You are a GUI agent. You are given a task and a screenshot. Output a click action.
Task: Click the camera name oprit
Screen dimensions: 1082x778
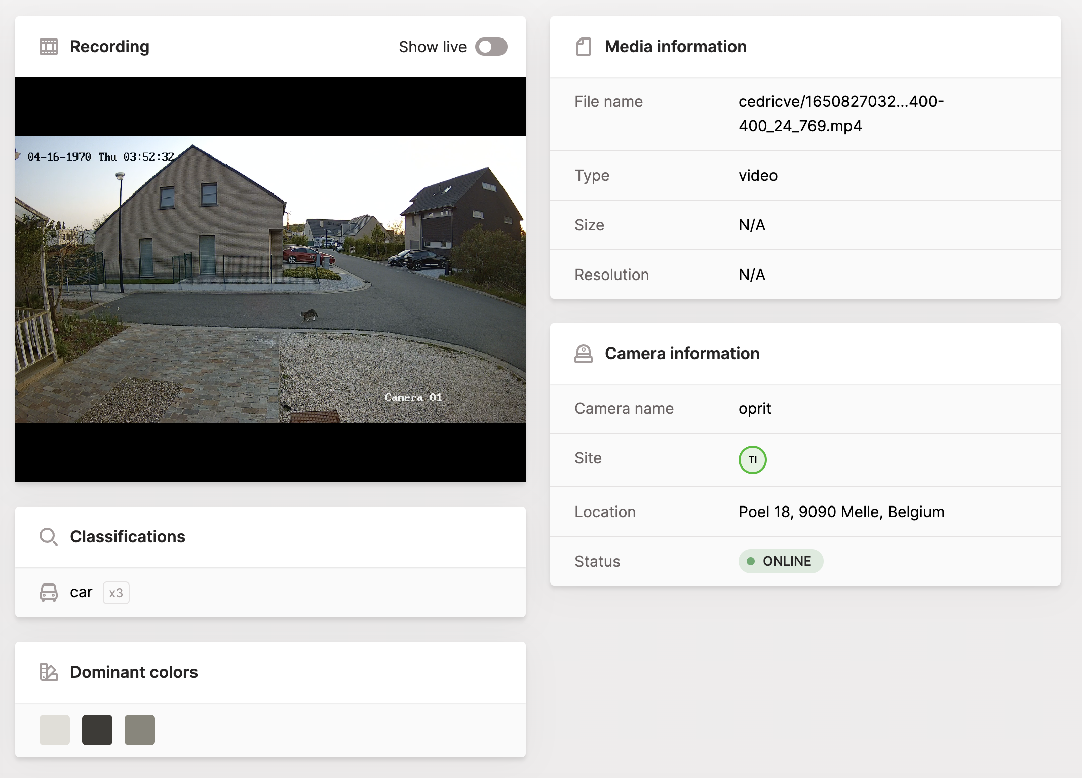tap(754, 408)
